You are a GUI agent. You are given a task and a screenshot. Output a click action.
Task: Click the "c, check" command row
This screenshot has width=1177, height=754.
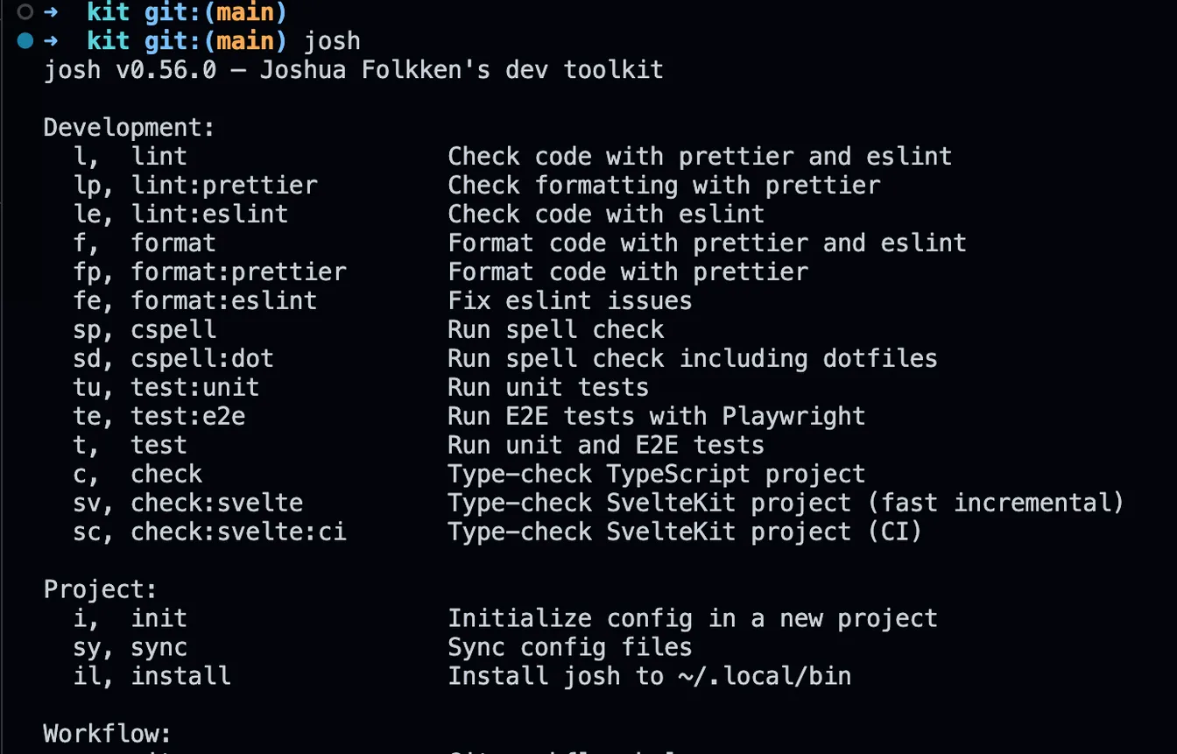[x=469, y=475]
